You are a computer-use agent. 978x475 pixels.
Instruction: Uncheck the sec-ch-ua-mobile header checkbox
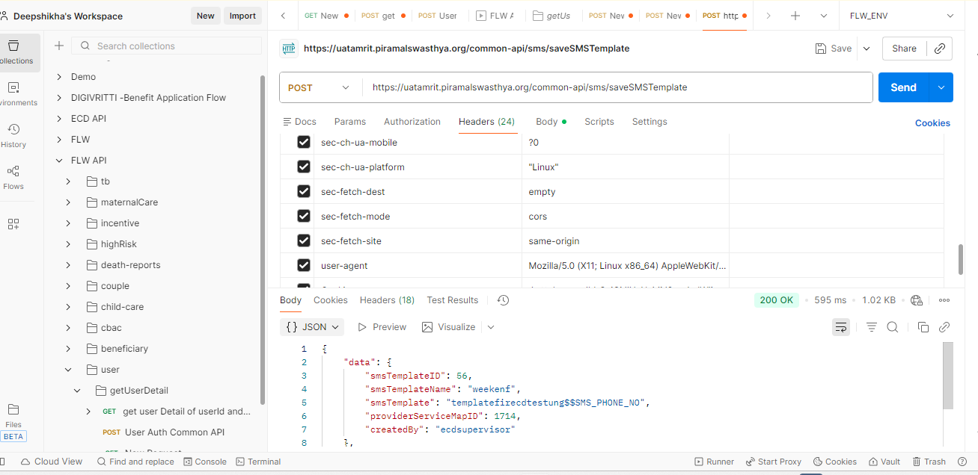pos(304,143)
